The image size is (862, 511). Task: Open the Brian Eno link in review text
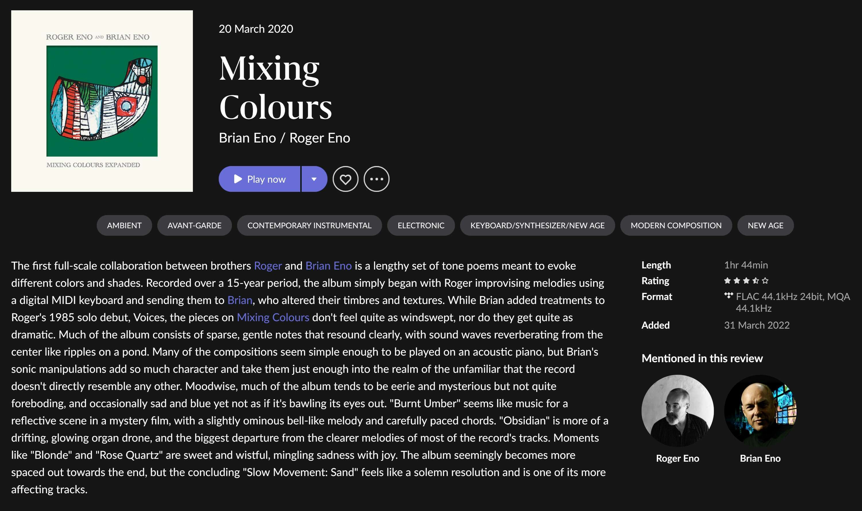328,266
